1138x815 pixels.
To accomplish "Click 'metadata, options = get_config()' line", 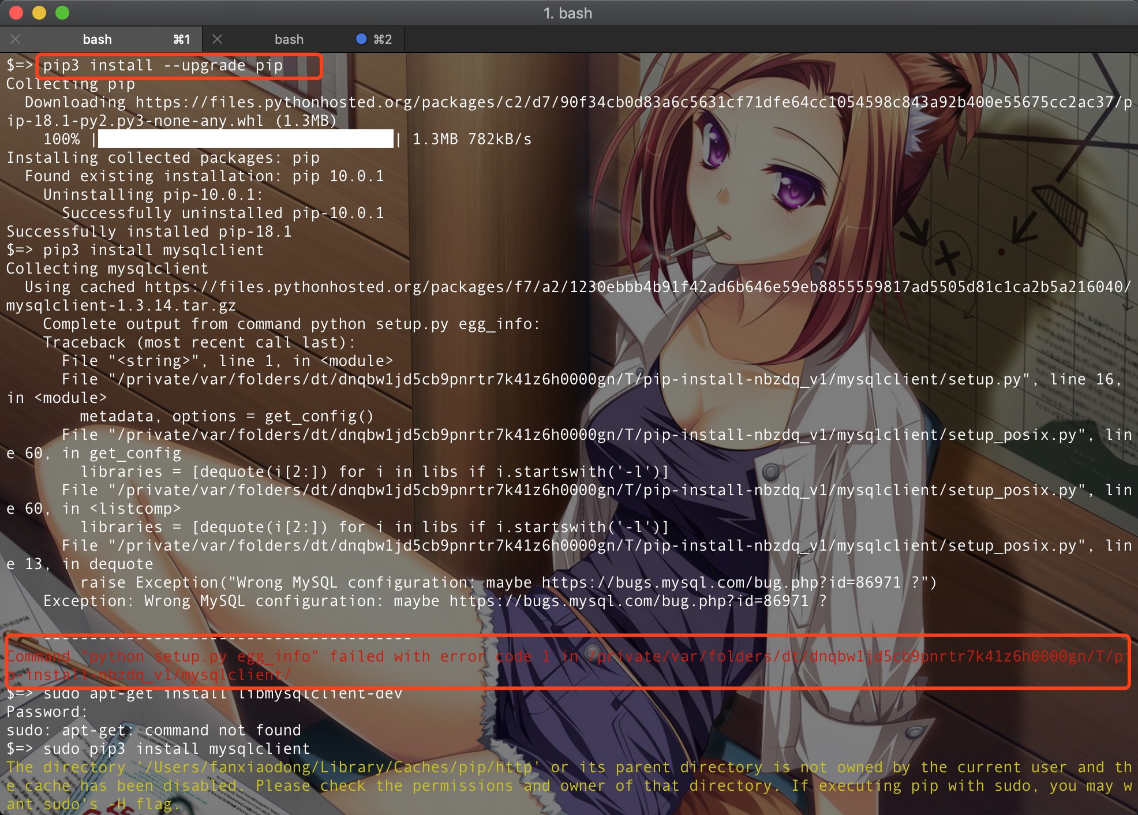I will pyautogui.click(x=227, y=416).
